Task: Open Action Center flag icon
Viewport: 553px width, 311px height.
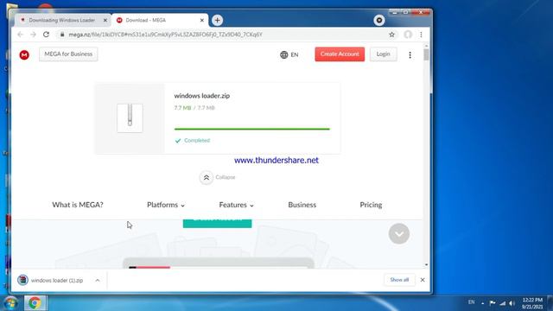Action: coord(493,303)
